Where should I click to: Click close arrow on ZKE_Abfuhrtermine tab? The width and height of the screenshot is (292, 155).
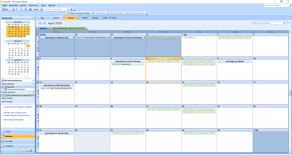(x=51, y=29)
